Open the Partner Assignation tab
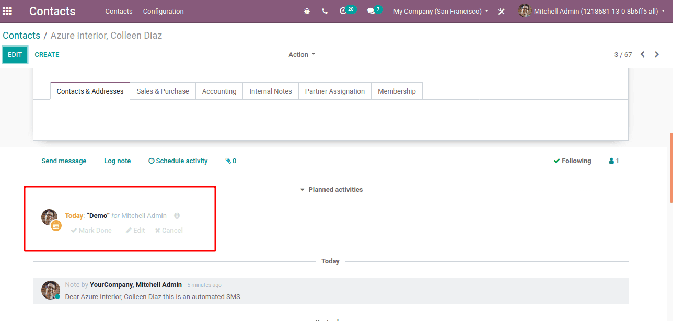 [x=335, y=91]
